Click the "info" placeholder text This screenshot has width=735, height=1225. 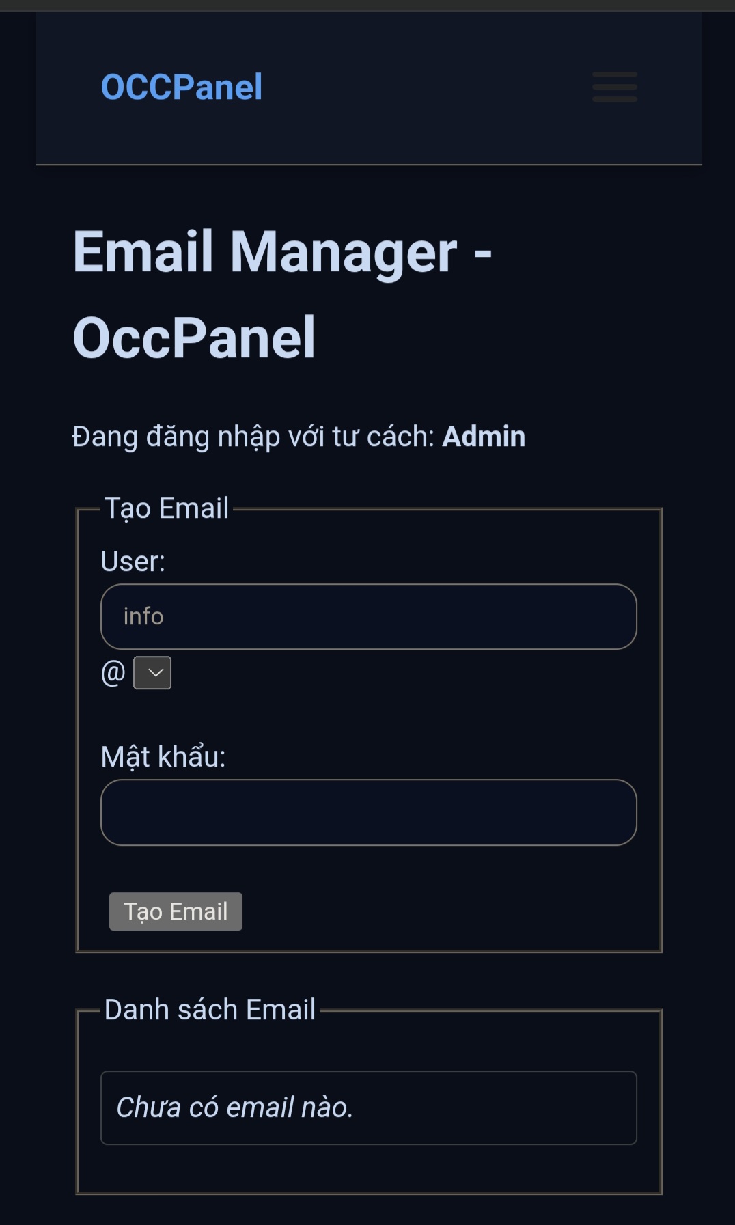click(143, 616)
